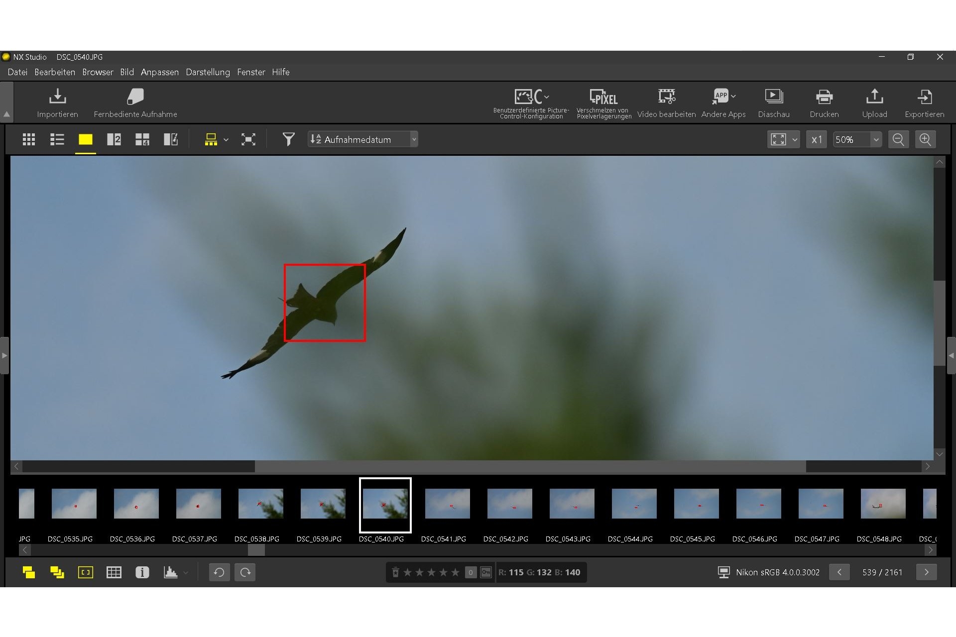
Task: Click the Exportieren icon
Action: coord(924,97)
